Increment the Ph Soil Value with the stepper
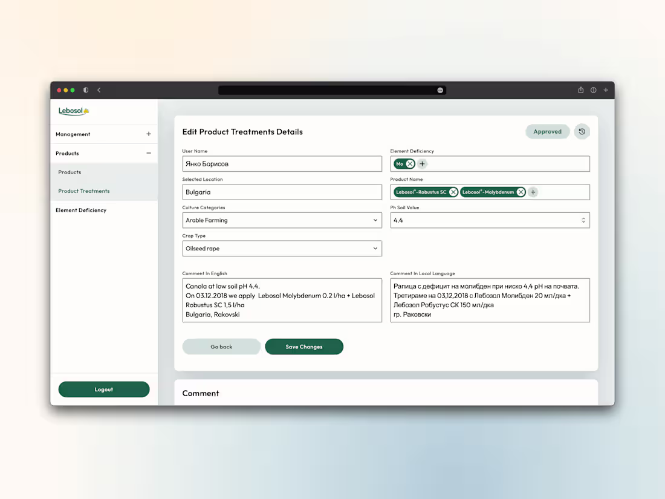 tap(583, 218)
